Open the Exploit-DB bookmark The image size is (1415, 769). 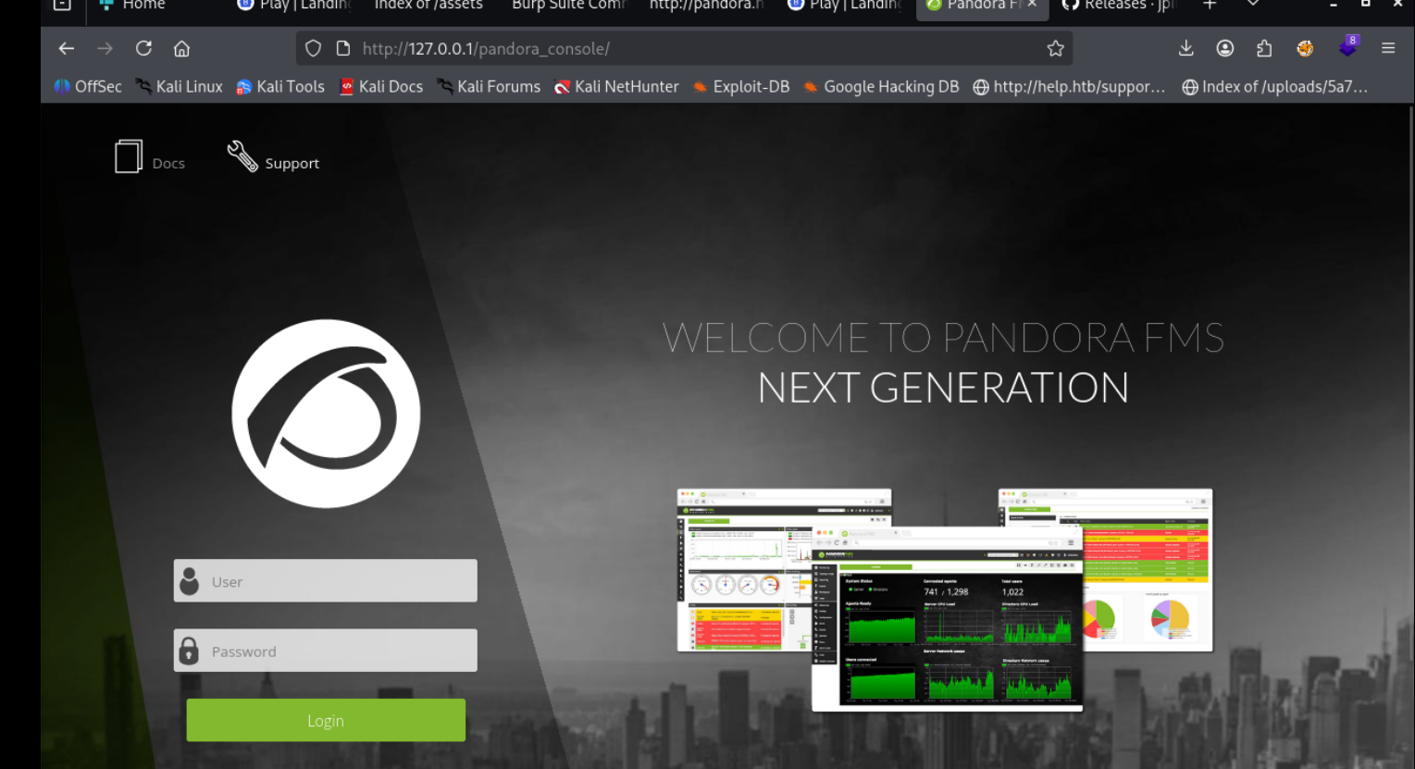pos(740,86)
